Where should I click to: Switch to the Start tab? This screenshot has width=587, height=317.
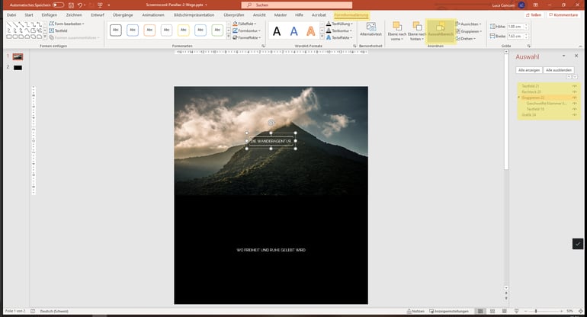click(29, 15)
